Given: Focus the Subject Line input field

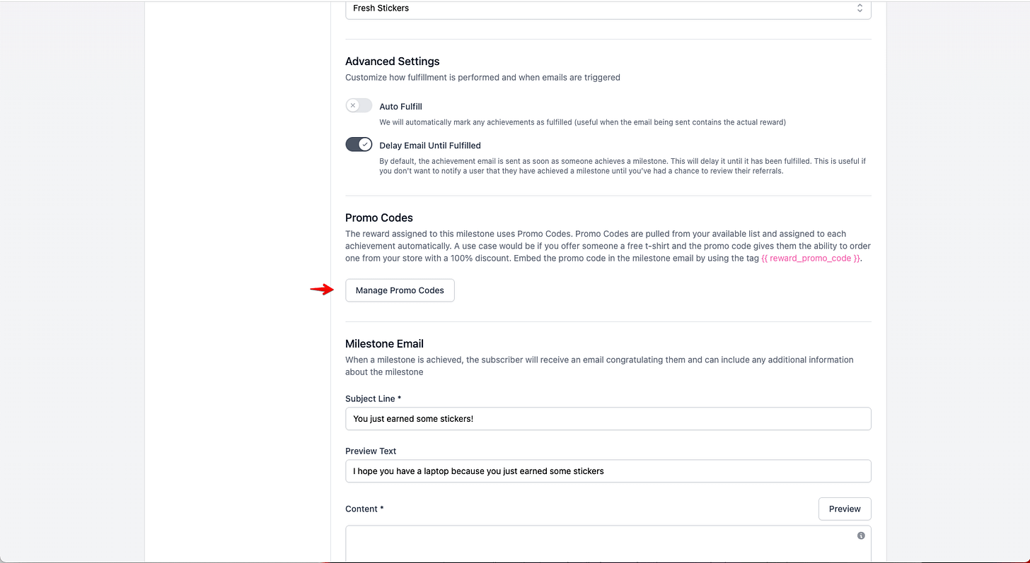Looking at the screenshot, I should pyautogui.click(x=608, y=419).
